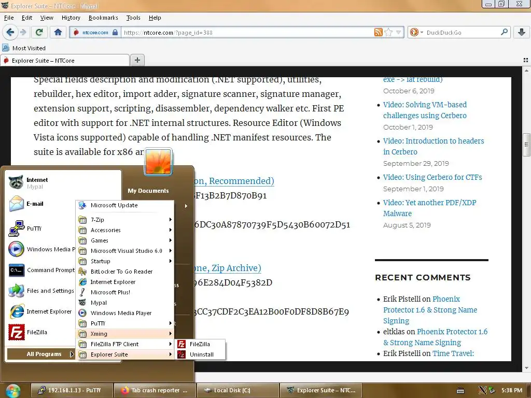Expand the Accessories programs folder
531x398 pixels.
click(x=124, y=230)
